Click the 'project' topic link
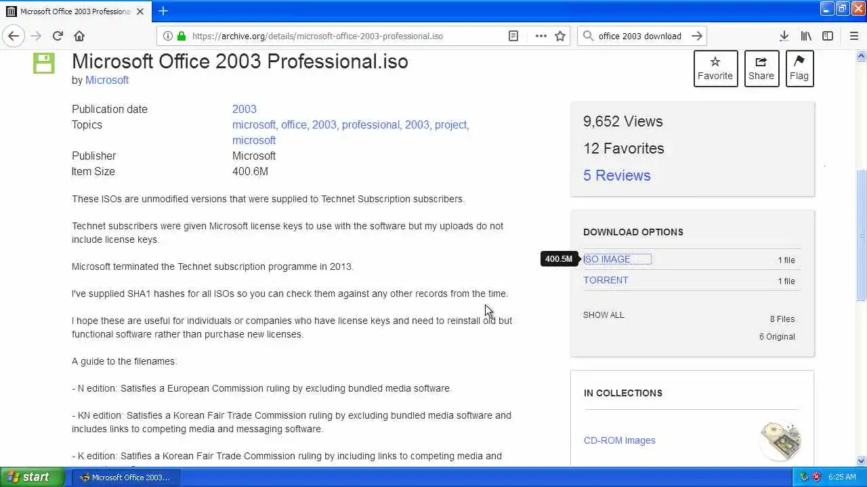The width and height of the screenshot is (867, 487). point(452,124)
